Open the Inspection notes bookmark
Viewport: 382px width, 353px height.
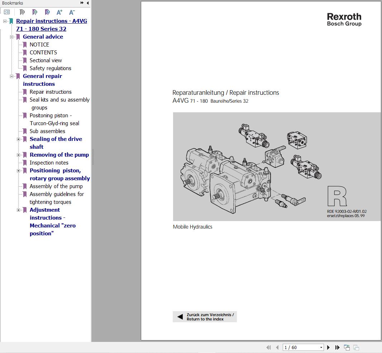pos(49,163)
